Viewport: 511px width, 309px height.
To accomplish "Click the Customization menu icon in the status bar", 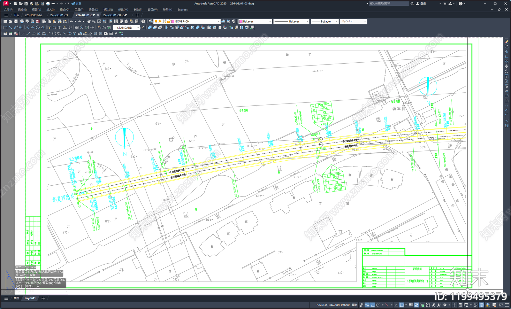I will point(507,305).
